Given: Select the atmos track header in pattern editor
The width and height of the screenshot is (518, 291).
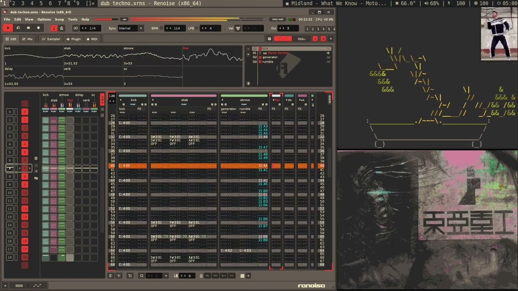Looking at the screenshot, I should click(245, 100).
